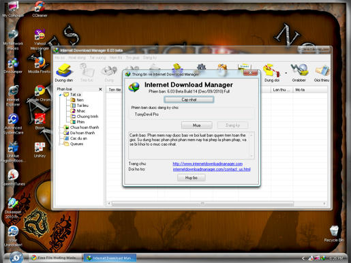Open My Computer desktop icon
The image size is (351, 263).
[x=13, y=9]
